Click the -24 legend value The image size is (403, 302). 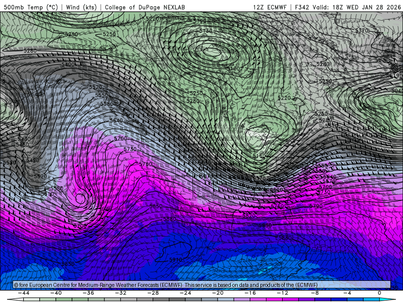point(185,293)
